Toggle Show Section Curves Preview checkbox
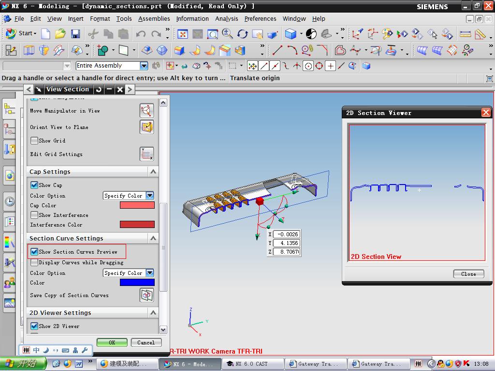 pyautogui.click(x=34, y=252)
